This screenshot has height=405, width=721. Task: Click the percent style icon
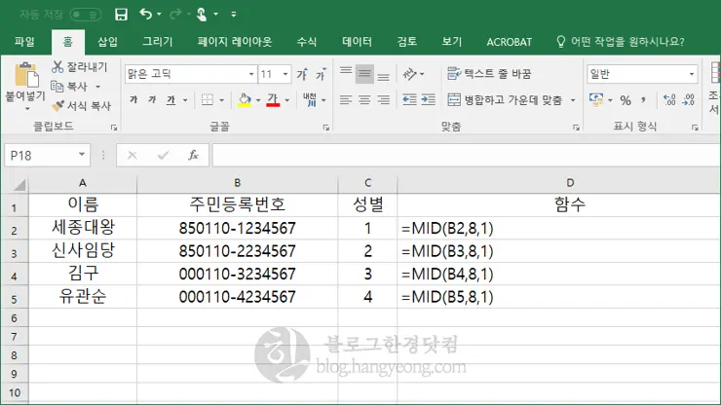626,99
